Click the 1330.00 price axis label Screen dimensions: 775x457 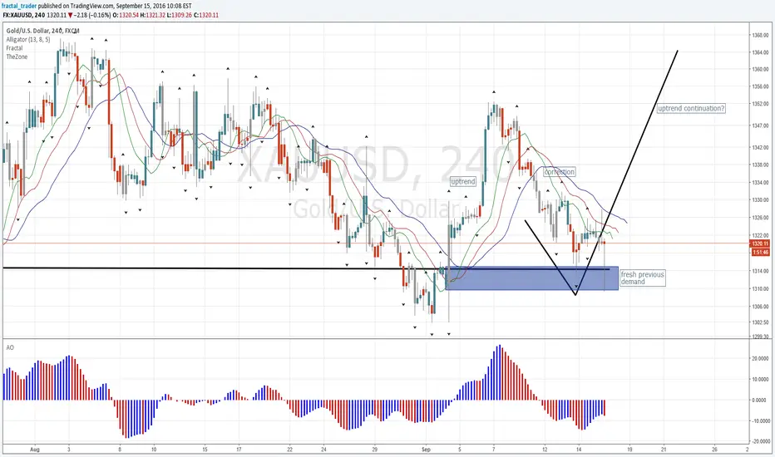coord(760,200)
